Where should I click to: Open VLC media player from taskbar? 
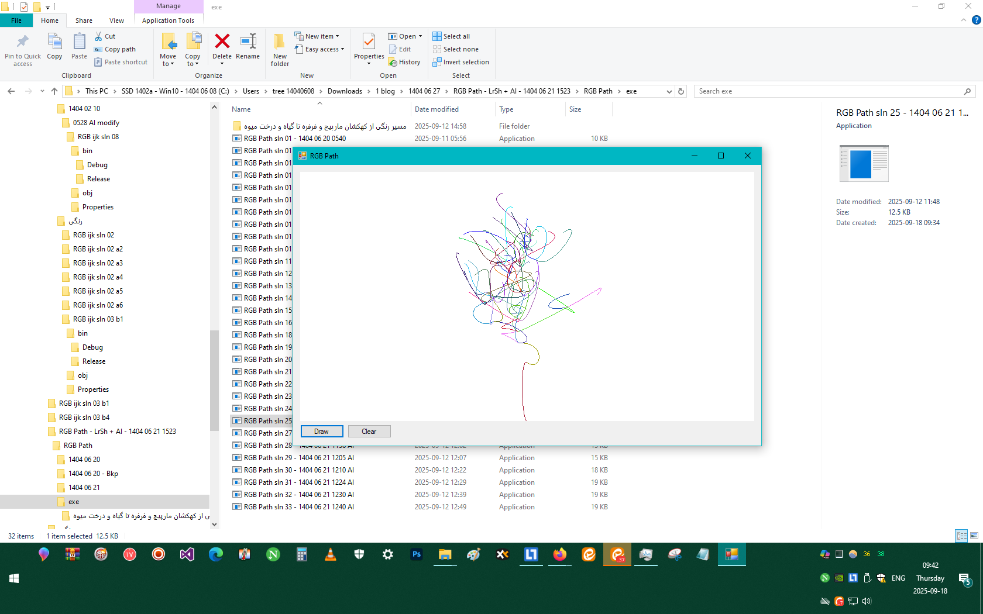pyautogui.click(x=331, y=554)
